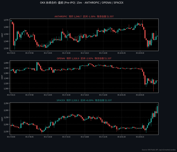Click the '05-18 05:30' tick under OpenAI chart
177x152 pixels.
pyautogui.click(x=140, y=95)
